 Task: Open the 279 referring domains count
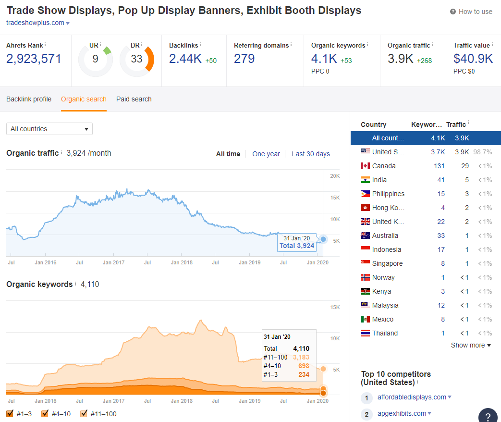[244, 59]
